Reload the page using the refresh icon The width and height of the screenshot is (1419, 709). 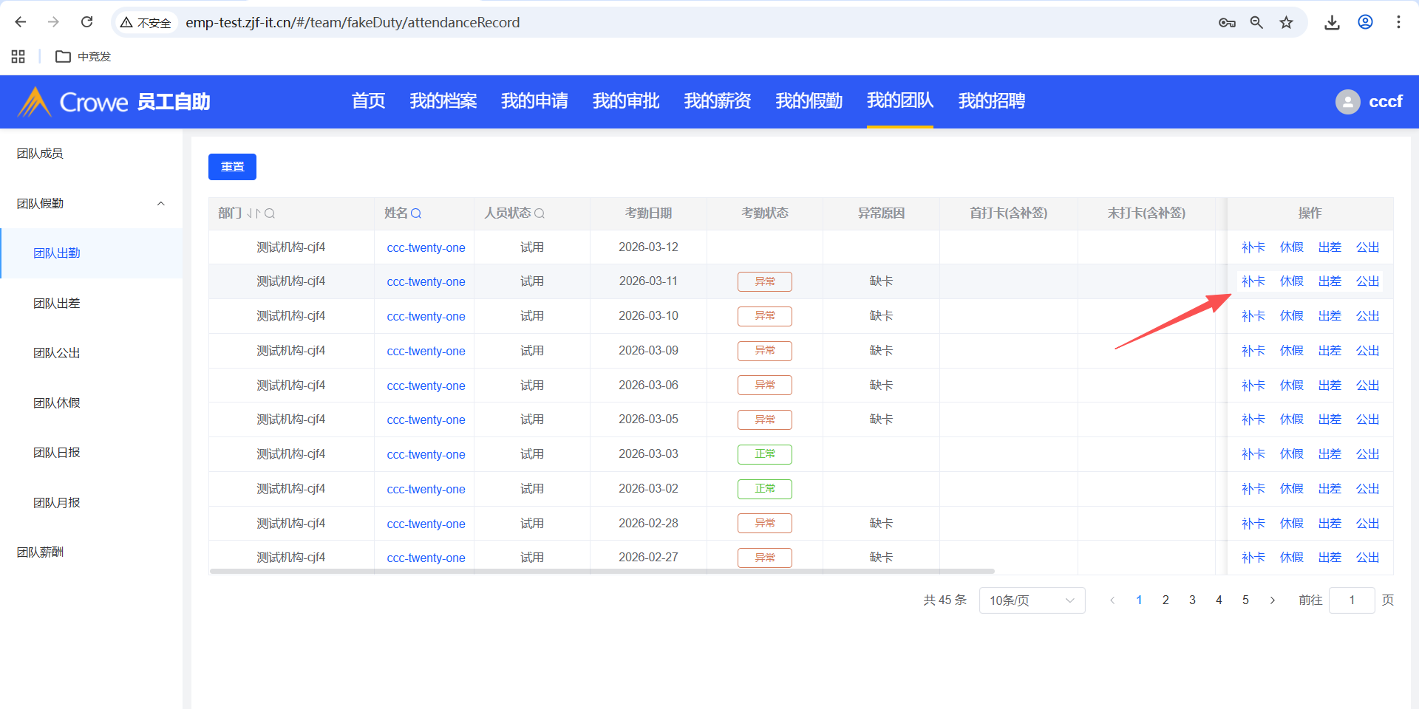coord(86,22)
